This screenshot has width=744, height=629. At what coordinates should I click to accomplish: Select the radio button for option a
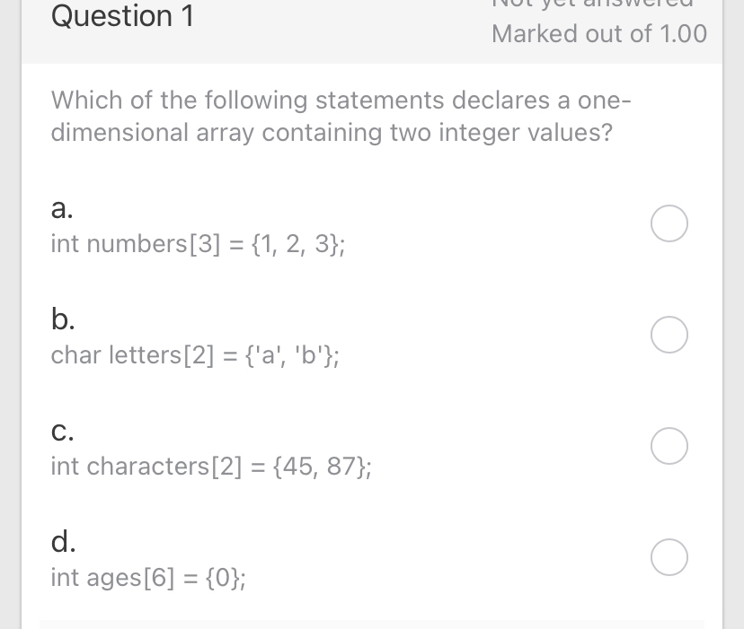[669, 223]
